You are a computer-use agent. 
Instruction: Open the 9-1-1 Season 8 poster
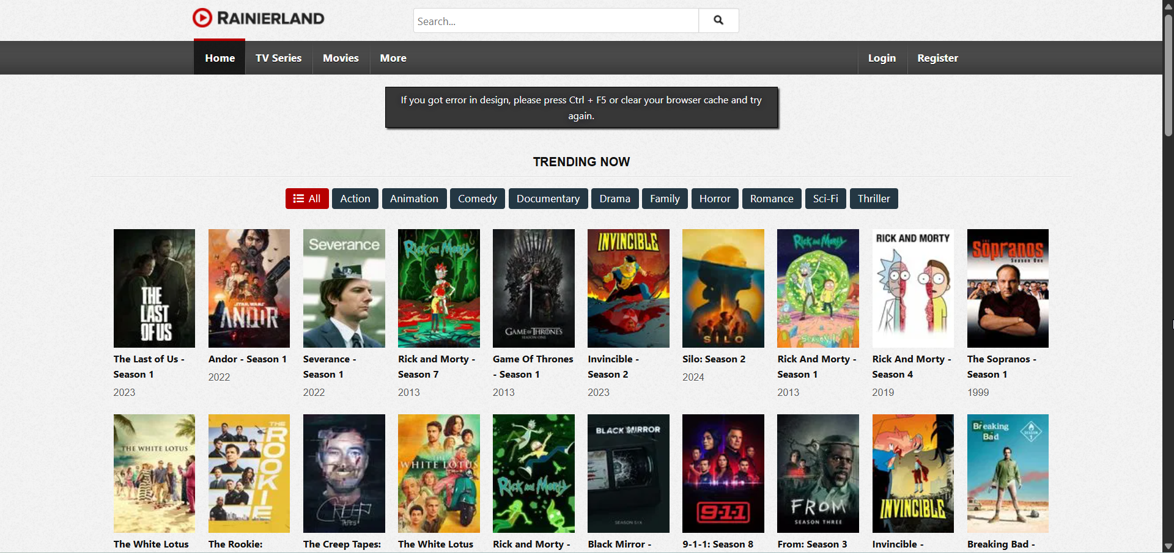[x=723, y=474]
